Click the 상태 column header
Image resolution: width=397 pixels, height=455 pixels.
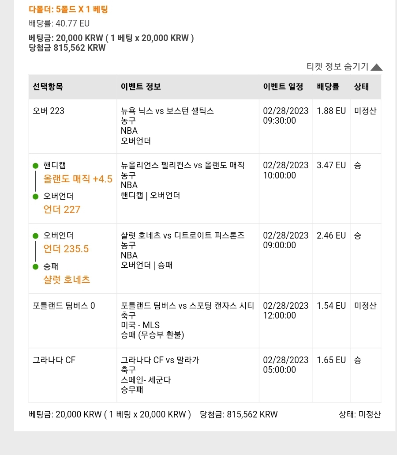[x=361, y=87]
